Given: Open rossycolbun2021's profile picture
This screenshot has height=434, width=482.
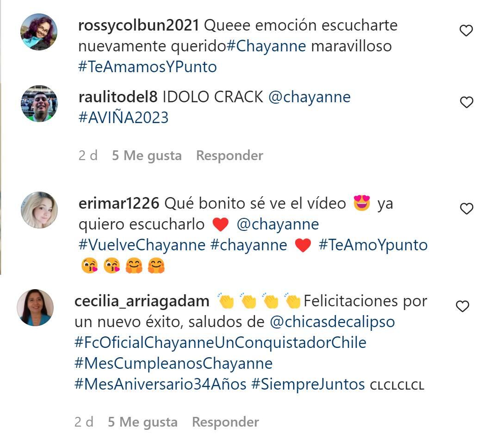Looking at the screenshot, I should 39,32.
